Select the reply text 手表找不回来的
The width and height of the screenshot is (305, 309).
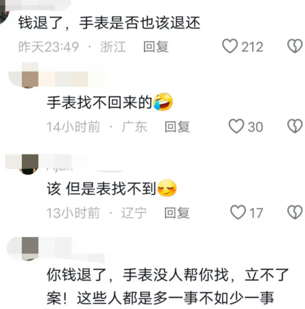(x=100, y=103)
